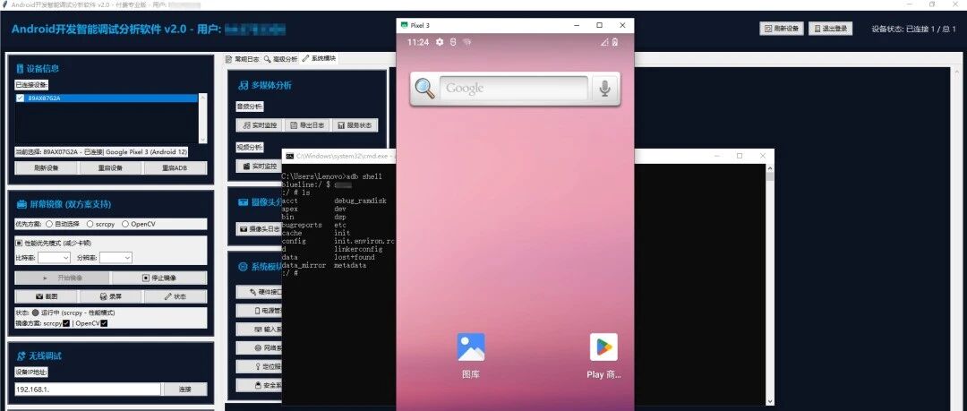Tap the Google search magnifier icon
Screen dimensions: 967x411
425,89
